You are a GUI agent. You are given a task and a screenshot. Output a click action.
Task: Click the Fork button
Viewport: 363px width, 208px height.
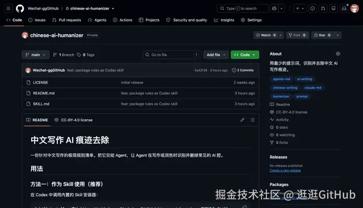(x=297, y=35)
